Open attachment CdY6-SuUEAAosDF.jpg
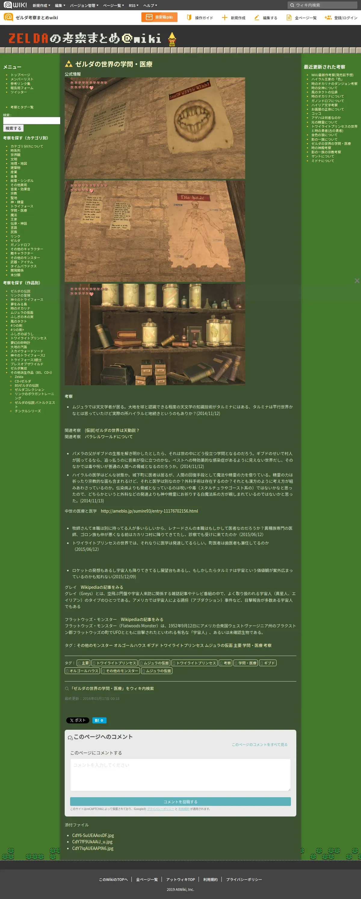This screenshot has height=899, width=361. pos(93,835)
